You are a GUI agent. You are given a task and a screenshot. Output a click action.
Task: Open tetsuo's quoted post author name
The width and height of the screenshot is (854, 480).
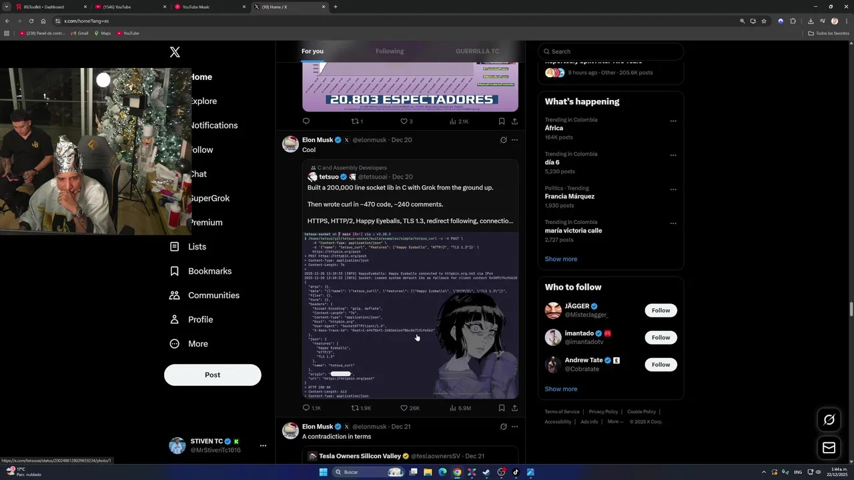click(x=329, y=177)
